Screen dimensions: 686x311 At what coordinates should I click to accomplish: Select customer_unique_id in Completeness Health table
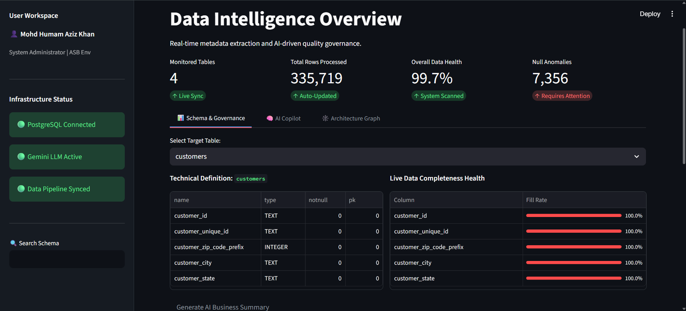click(456, 231)
